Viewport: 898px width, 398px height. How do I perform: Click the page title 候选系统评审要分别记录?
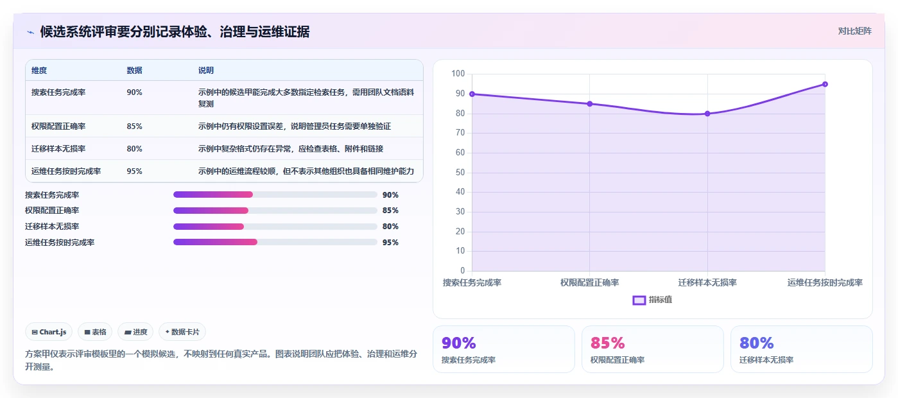pos(175,32)
